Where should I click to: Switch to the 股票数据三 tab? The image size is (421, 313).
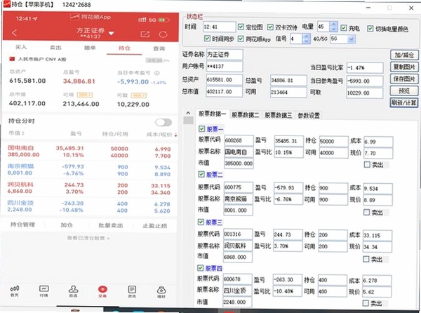[279, 115]
